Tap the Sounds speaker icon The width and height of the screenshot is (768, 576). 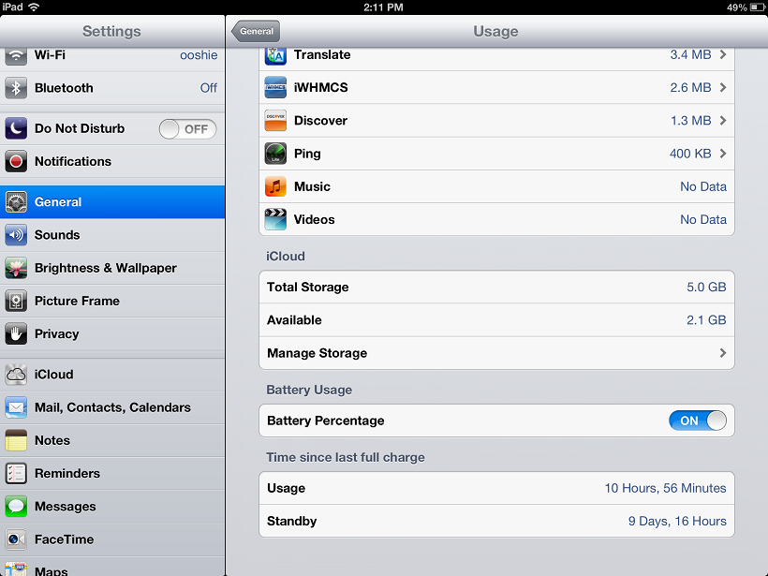[x=16, y=235]
